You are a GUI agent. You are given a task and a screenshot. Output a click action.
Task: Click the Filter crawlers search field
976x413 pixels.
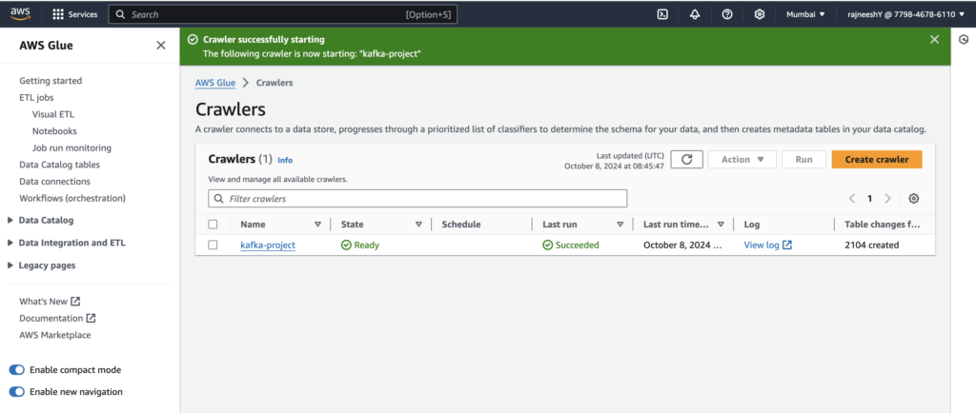417,199
